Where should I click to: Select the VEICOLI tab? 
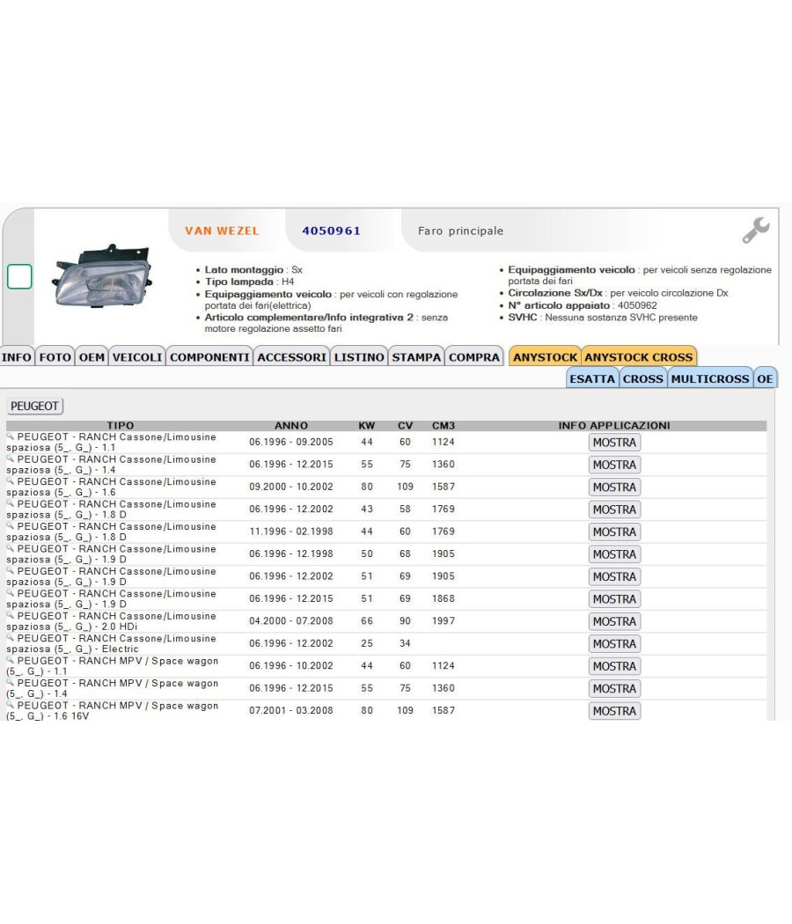(136, 357)
